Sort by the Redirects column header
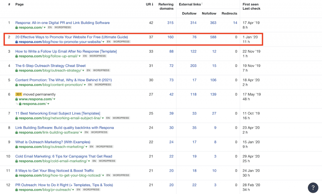The height and width of the screenshot is (194, 322). coord(229,13)
